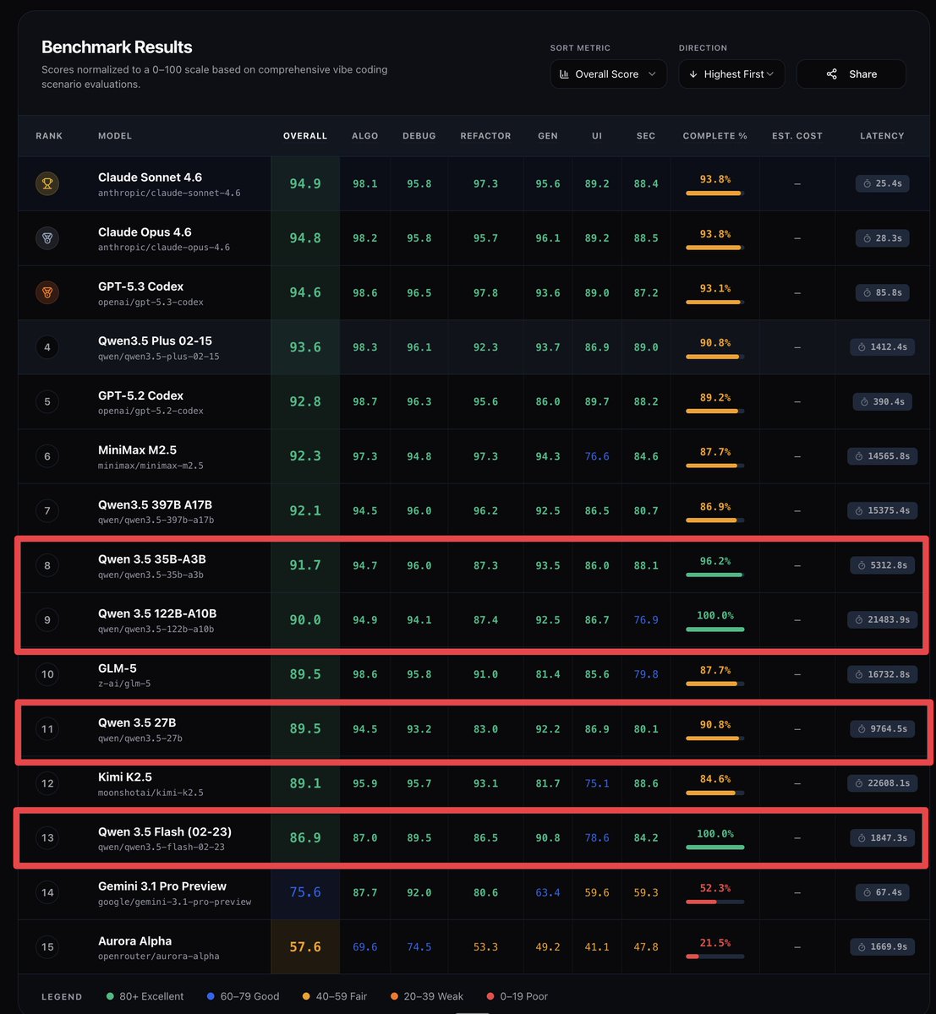Click the gold trophy rank icon for Claude Sonnet 4.6
Screen dimensions: 936x1014
[47, 183]
